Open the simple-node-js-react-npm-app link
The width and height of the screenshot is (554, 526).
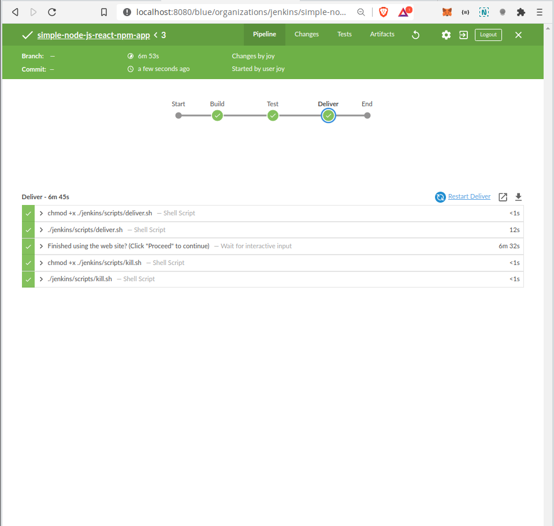(x=94, y=35)
